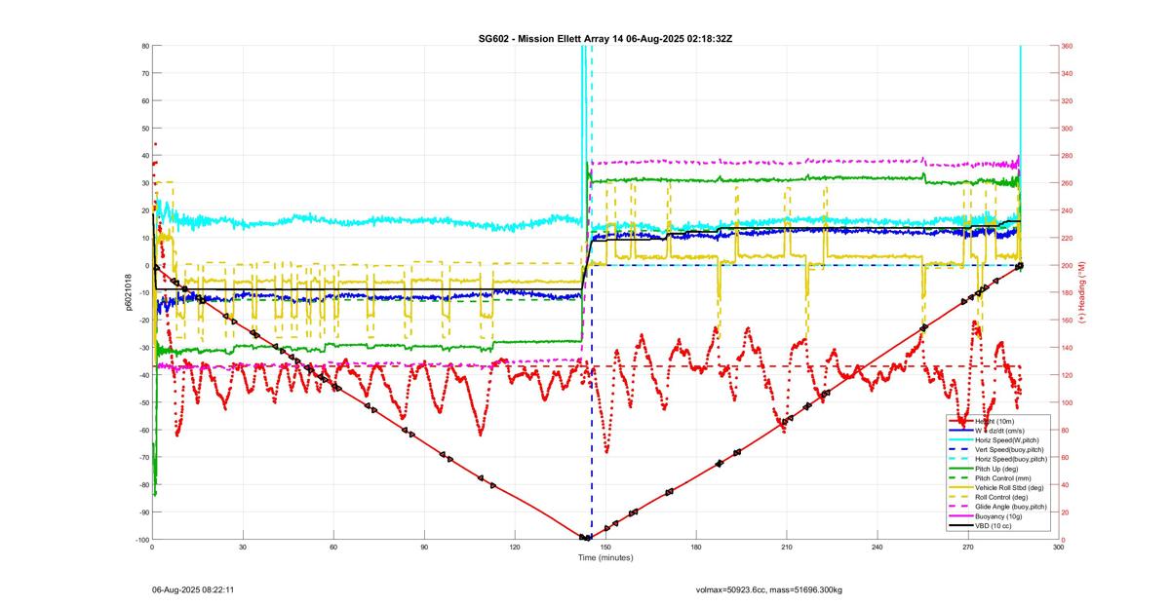
Task: Select the 'Horiz Speed(buoy,pitch)' legend entry
Action: (998, 459)
